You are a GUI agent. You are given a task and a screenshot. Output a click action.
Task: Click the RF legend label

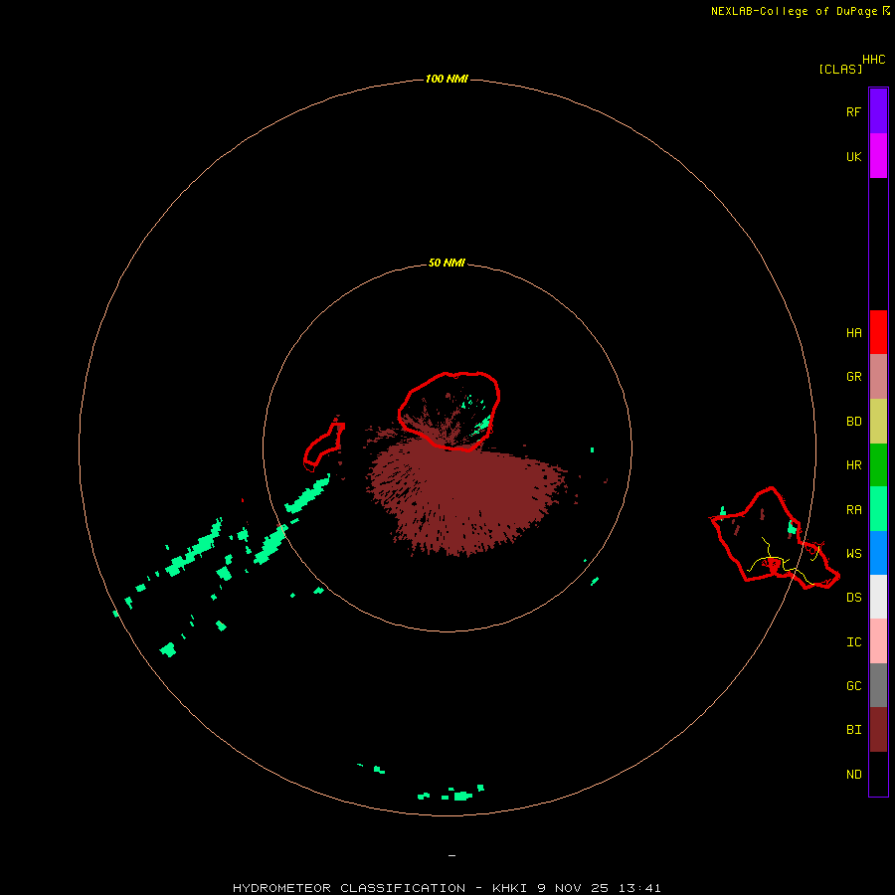coord(853,112)
